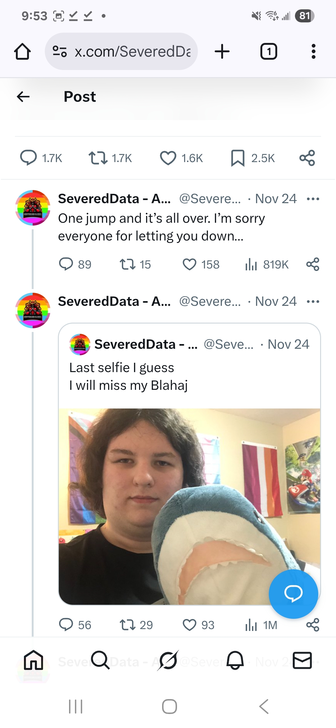Viewport: 336px width, 728px height.
Task: Open a new browser tab
Action: [x=222, y=51]
